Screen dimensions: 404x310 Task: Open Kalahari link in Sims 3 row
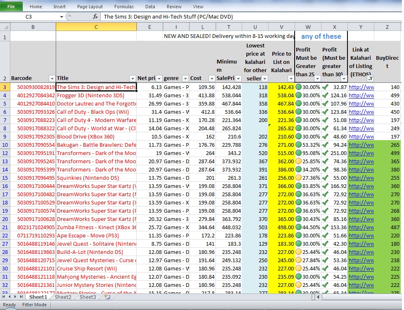click(x=361, y=87)
